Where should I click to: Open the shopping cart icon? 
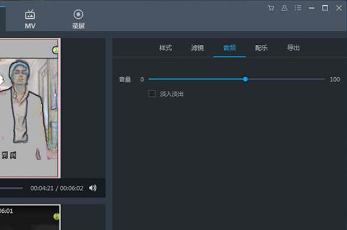(x=271, y=8)
